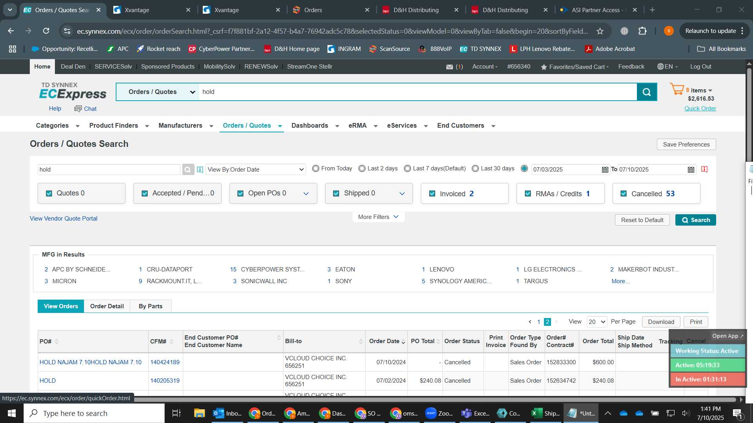Image resolution: width=753 pixels, height=423 pixels.
Task: Uncheck the Open POs checkbox
Action: 240,193
